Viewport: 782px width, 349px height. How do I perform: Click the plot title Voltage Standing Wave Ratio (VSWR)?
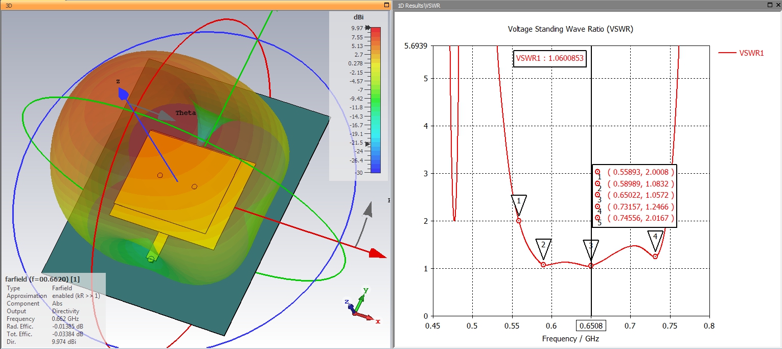tap(570, 29)
